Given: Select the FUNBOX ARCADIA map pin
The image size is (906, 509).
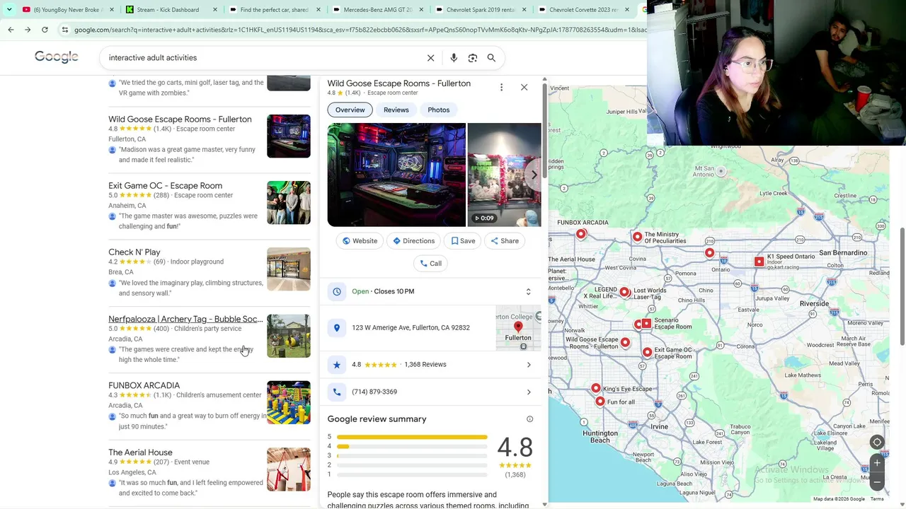Looking at the screenshot, I should click(581, 234).
